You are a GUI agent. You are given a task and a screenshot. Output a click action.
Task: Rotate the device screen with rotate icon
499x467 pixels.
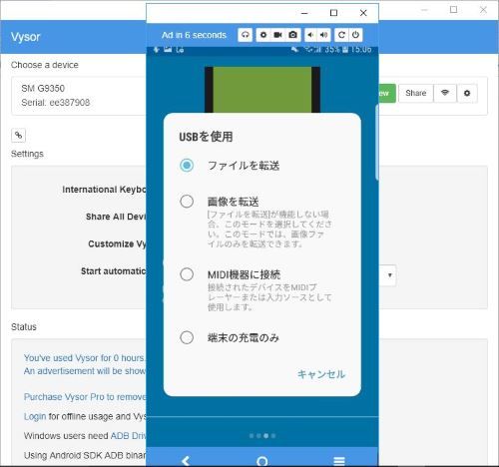pos(341,35)
